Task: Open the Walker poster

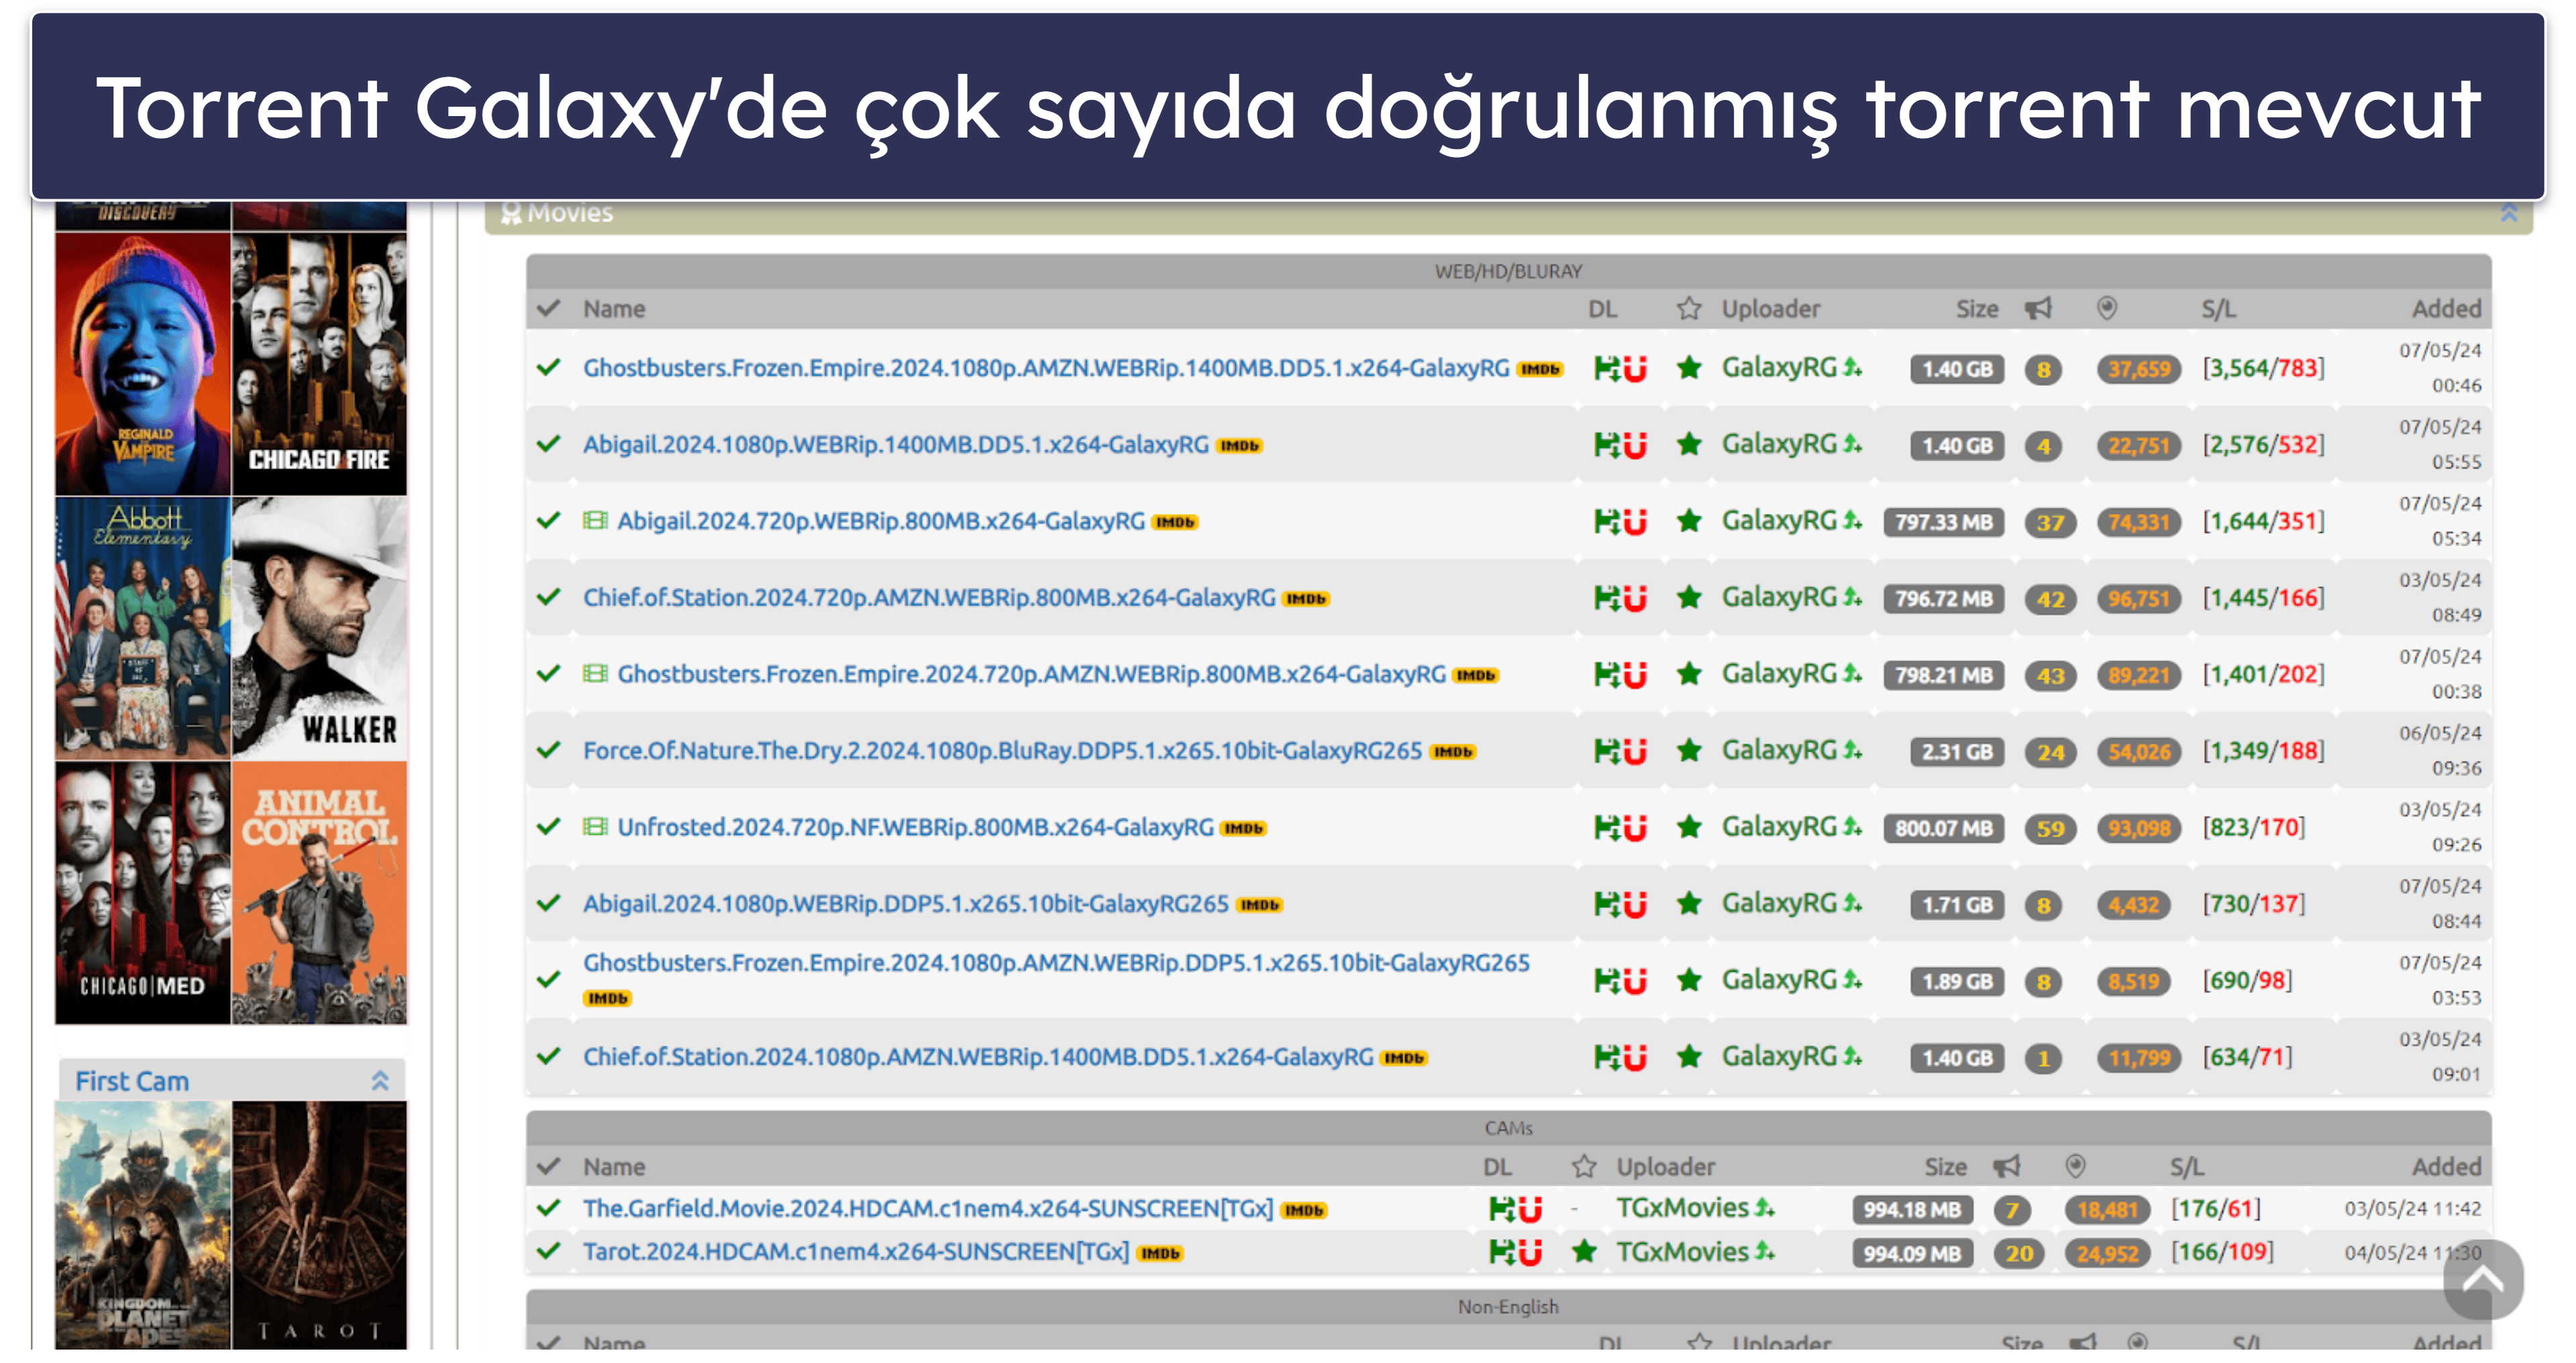Action: 320,628
